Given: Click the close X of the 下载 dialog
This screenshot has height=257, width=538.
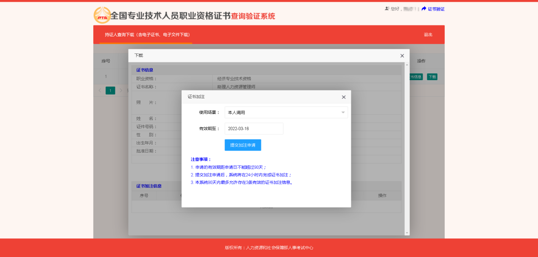Looking at the screenshot, I should (x=402, y=56).
